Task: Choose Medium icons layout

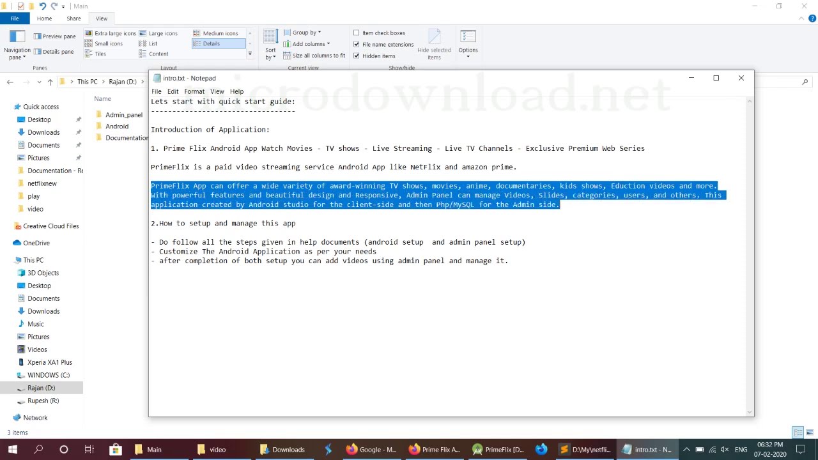Action: [x=215, y=33]
